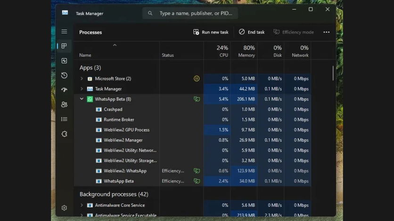The height and width of the screenshot is (221, 394).
Task: Expand the Microsoft Store (2) group
Action: coord(82,79)
